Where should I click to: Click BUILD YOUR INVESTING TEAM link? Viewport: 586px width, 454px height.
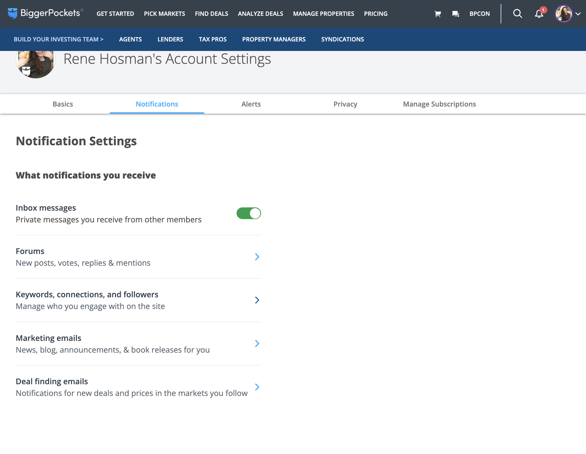pos(59,39)
